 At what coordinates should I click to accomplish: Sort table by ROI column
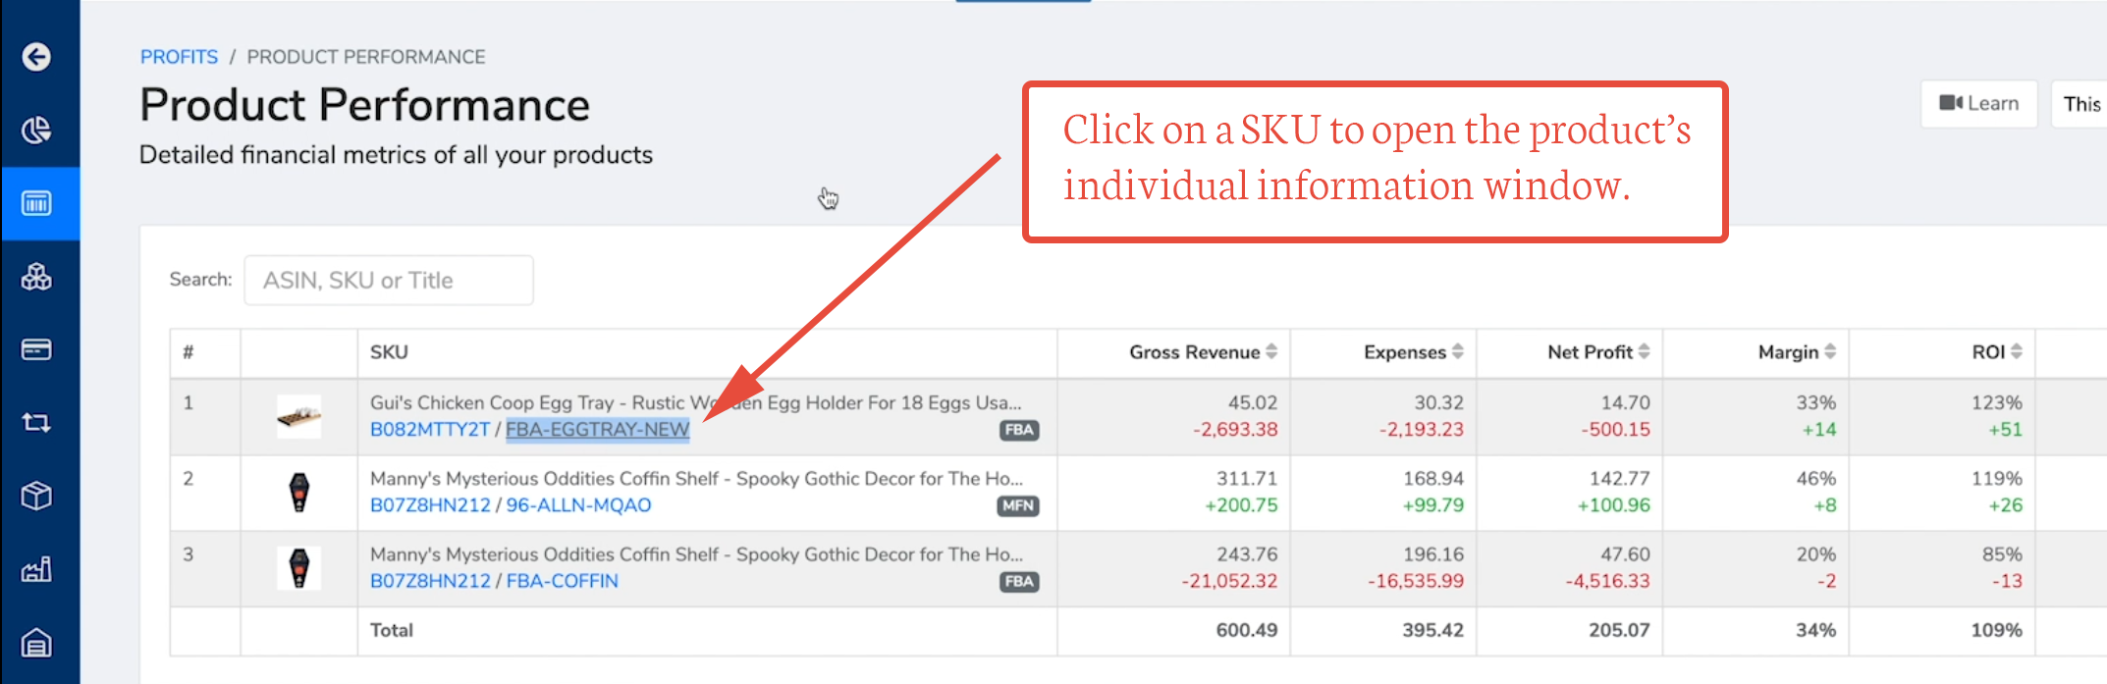click(x=1996, y=352)
